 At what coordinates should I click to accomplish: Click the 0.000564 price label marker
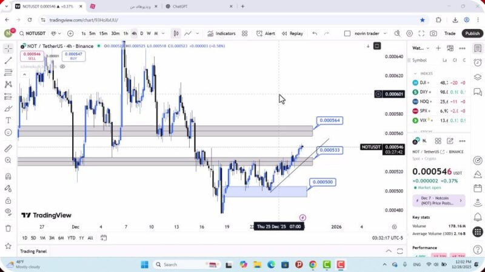[x=330, y=121]
